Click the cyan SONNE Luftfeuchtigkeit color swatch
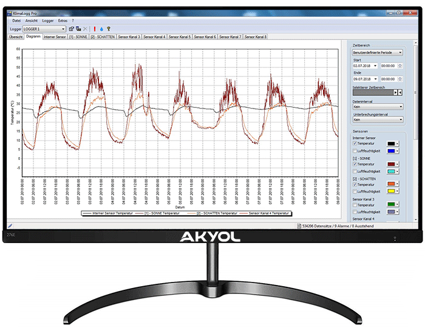 391,172
